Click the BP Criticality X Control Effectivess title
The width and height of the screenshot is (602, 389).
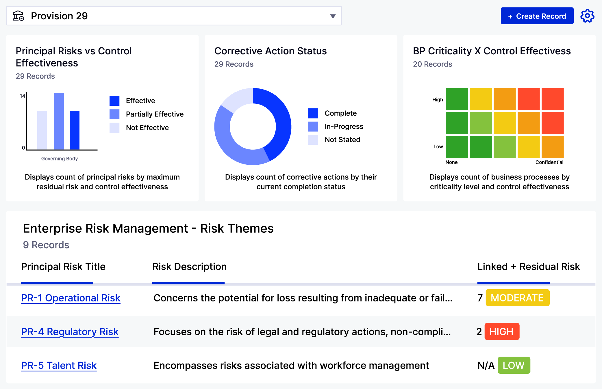[x=492, y=51]
